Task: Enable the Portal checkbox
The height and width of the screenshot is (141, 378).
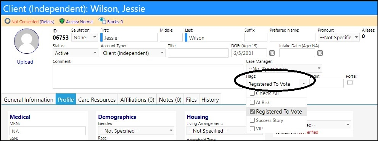Action: click(x=350, y=82)
